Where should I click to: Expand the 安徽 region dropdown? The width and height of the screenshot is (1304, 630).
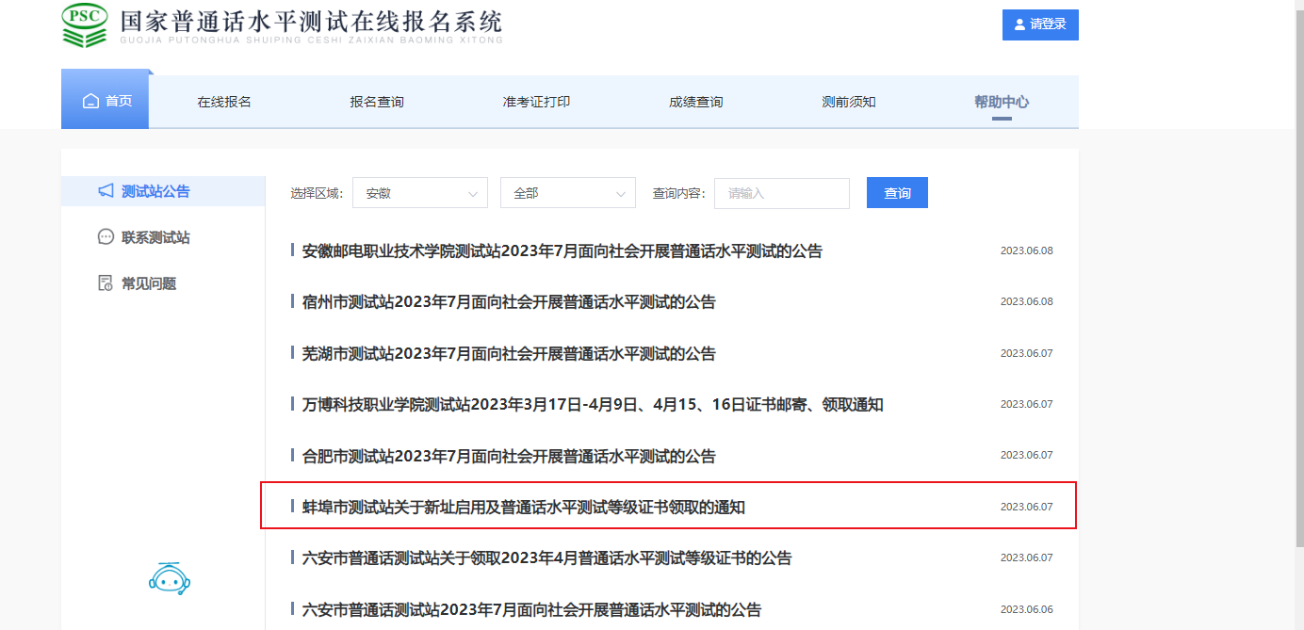tap(420, 193)
